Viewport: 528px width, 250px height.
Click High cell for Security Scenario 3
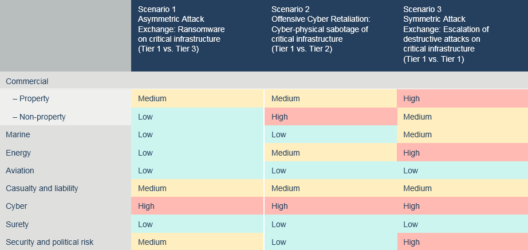coord(463,242)
